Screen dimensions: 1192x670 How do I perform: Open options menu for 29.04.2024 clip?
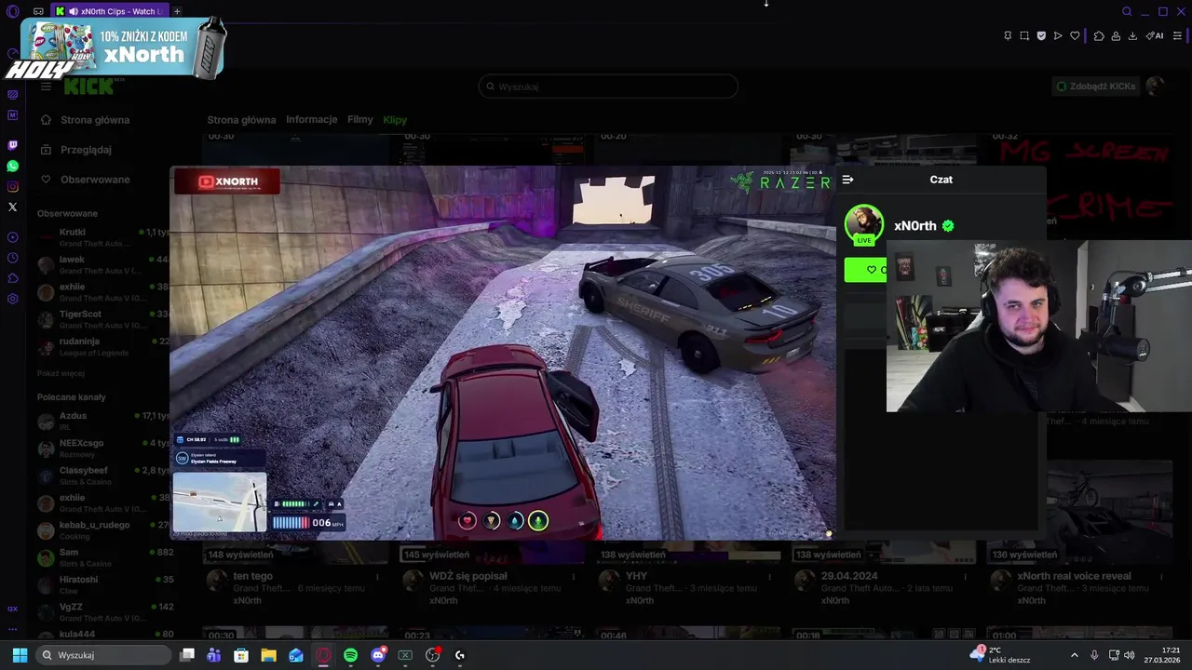coord(966,577)
